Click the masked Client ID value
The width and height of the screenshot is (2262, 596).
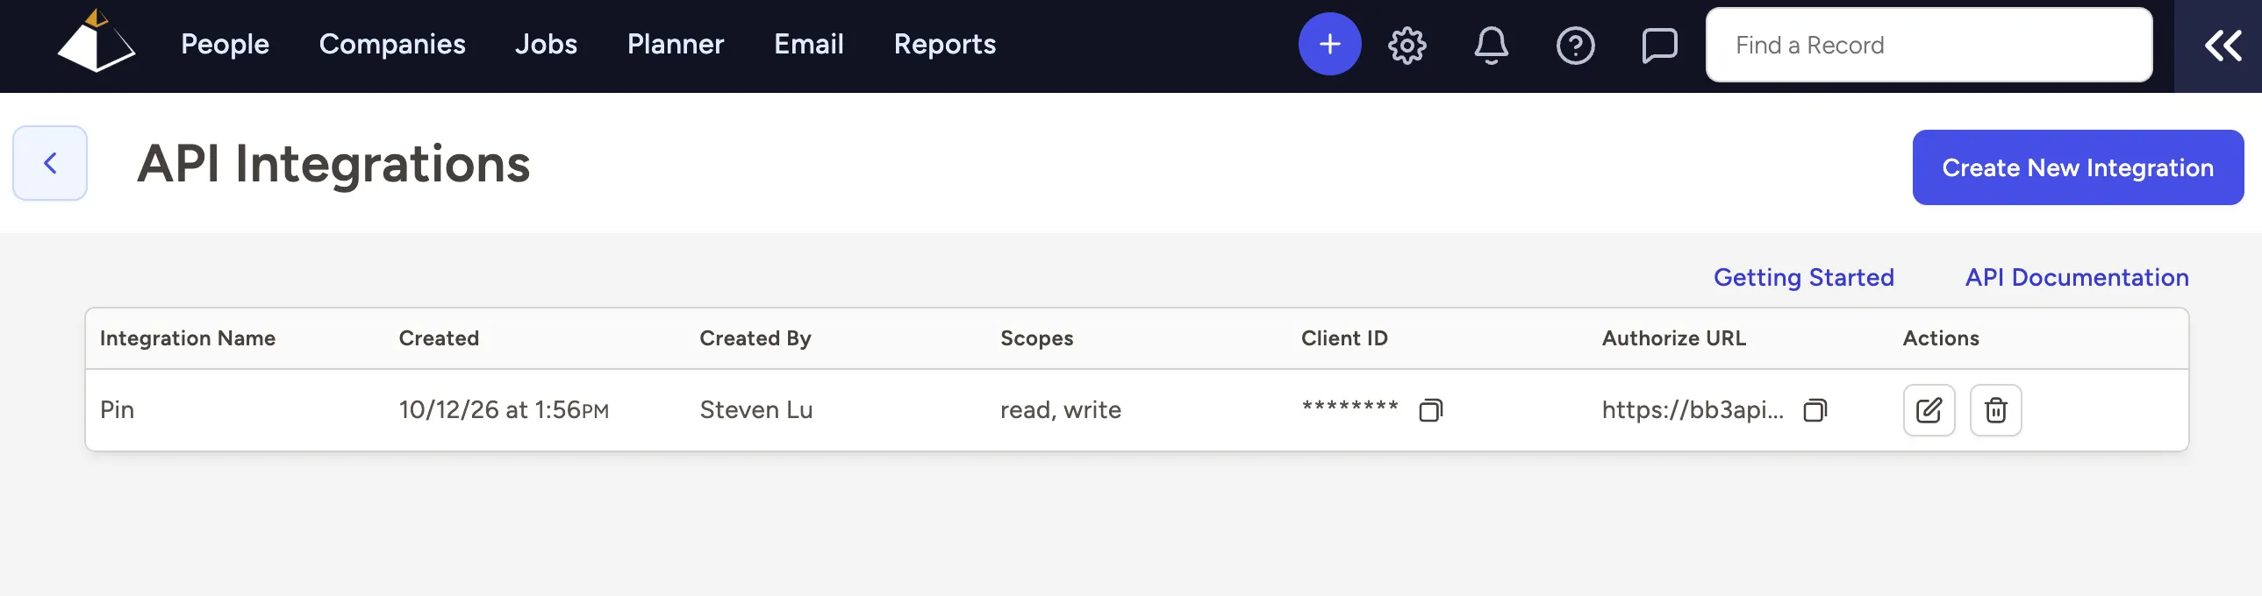tap(1349, 408)
